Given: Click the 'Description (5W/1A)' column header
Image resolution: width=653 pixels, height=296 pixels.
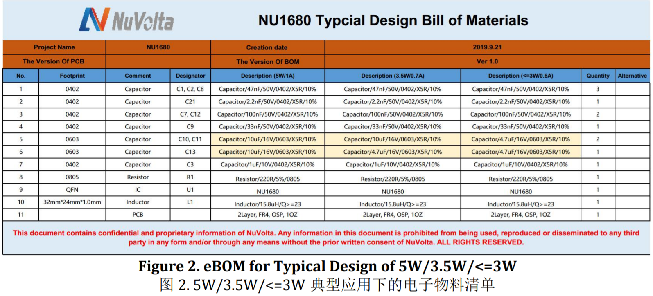Looking at the screenshot, I should point(268,76).
